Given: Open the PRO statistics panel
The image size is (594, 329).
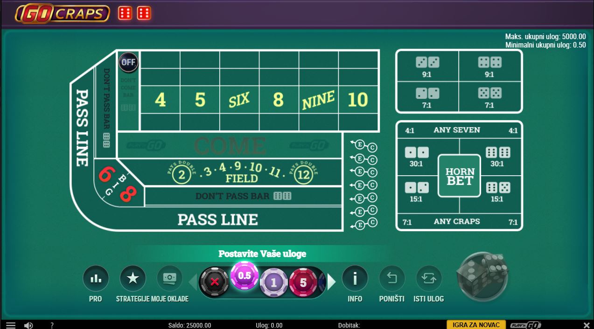Looking at the screenshot, I should (x=96, y=279).
